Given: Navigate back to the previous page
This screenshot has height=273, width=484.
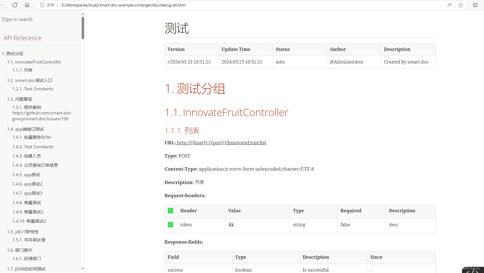Looking at the screenshot, I should (x=3, y=5).
